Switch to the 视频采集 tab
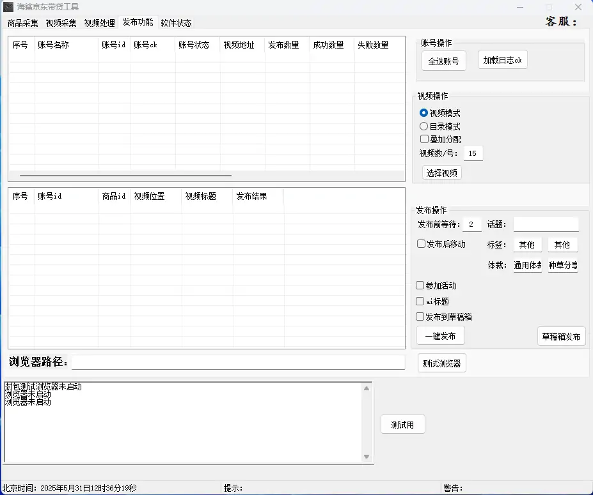This screenshot has width=593, height=495. pyautogui.click(x=61, y=23)
